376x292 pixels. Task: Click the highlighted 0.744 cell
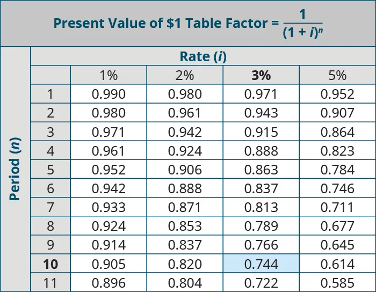tap(261, 264)
